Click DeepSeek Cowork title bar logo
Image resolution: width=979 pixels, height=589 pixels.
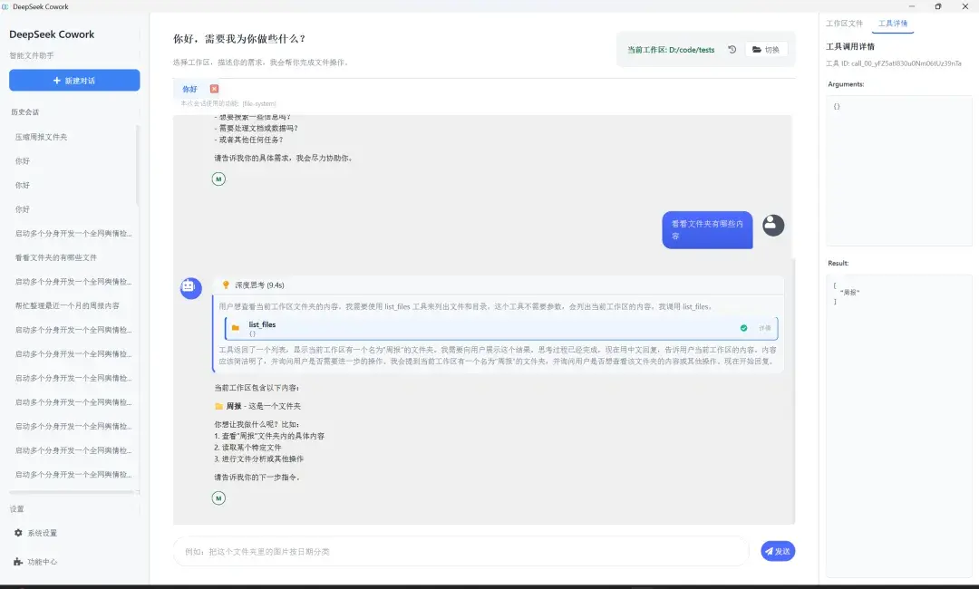tap(5, 6)
